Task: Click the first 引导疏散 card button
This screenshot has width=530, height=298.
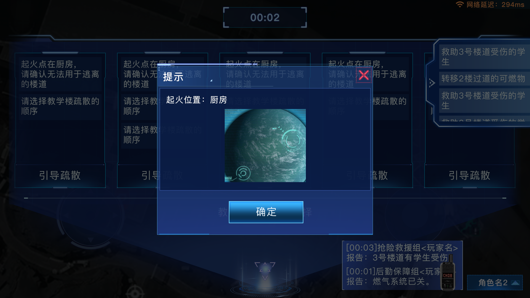Action: coord(60,175)
